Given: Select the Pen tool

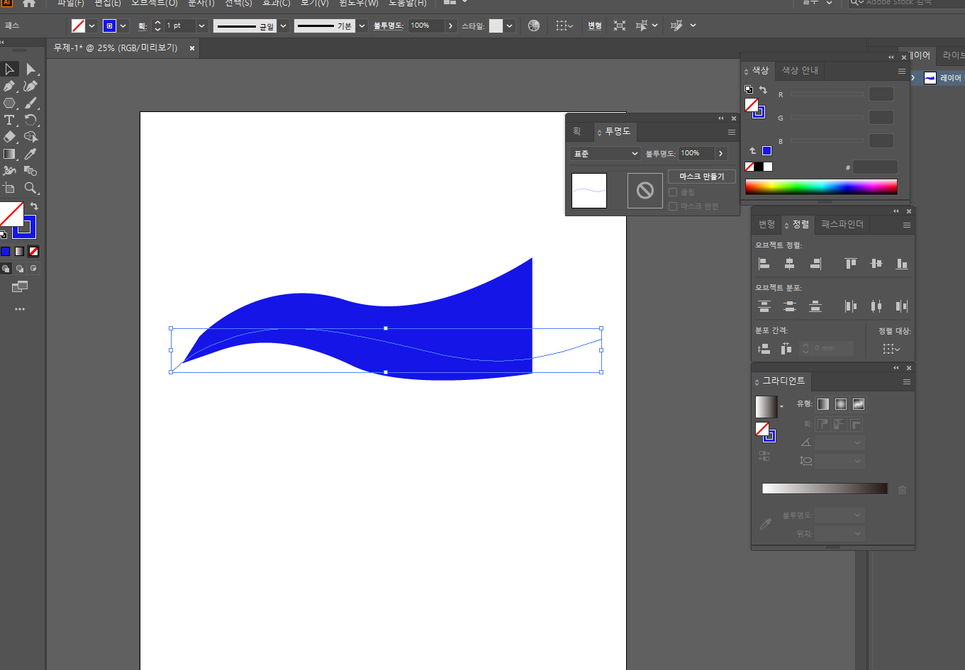Looking at the screenshot, I should [x=9, y=86].
